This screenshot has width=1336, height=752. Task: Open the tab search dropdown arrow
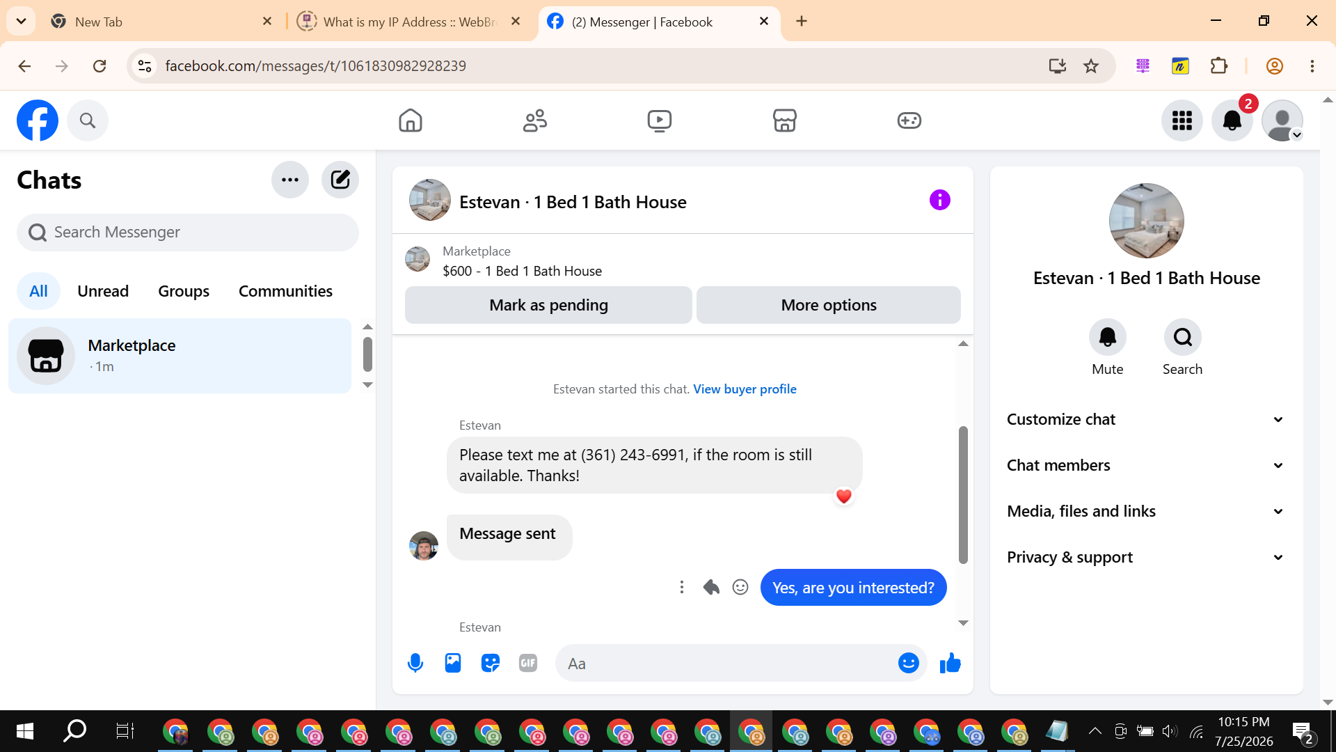coord(22,22)
